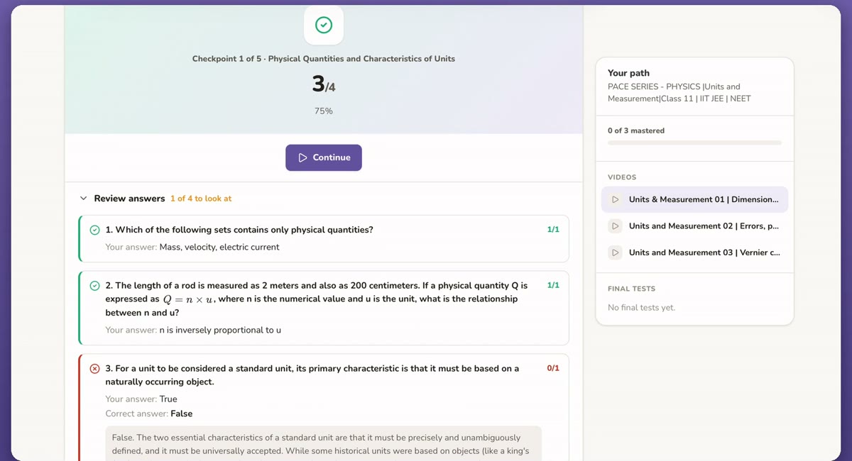Viewport: 852px width, 461px height.
Task: Click the play icon for Units and Measurement 03
Action: click(616, 252)
